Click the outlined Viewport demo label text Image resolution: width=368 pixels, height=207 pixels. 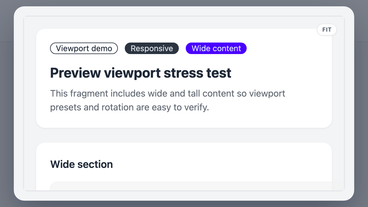click(84, 48)
